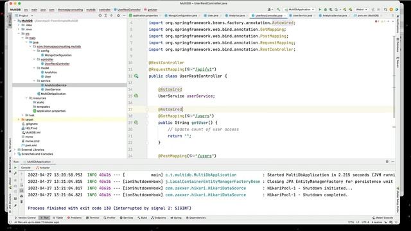Collapse the service package
The width and height of the screenshot is (411, 231).
point(34,81)
